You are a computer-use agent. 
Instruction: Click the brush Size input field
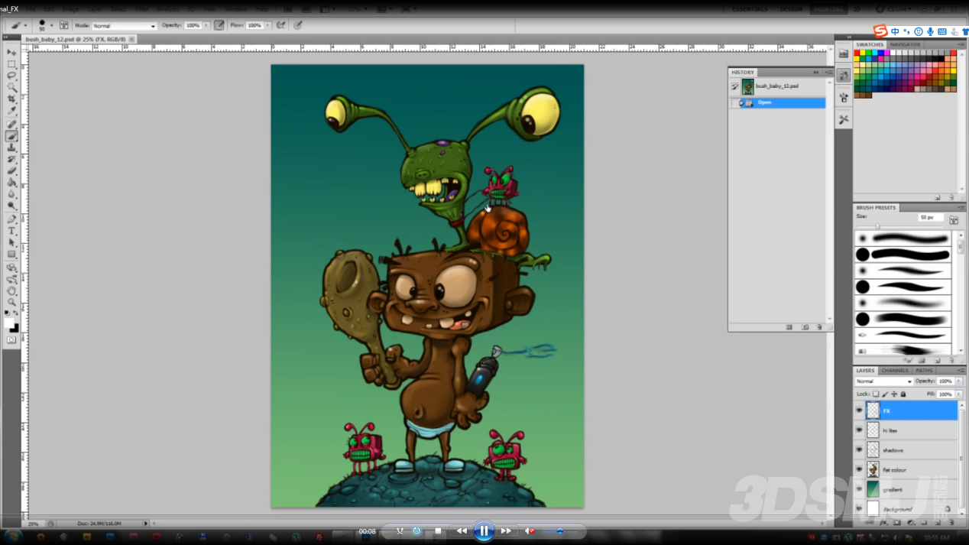pos(931,218)
